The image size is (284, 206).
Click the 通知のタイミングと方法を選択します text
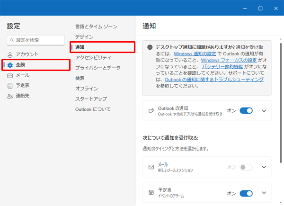click(x=176, y=149)
